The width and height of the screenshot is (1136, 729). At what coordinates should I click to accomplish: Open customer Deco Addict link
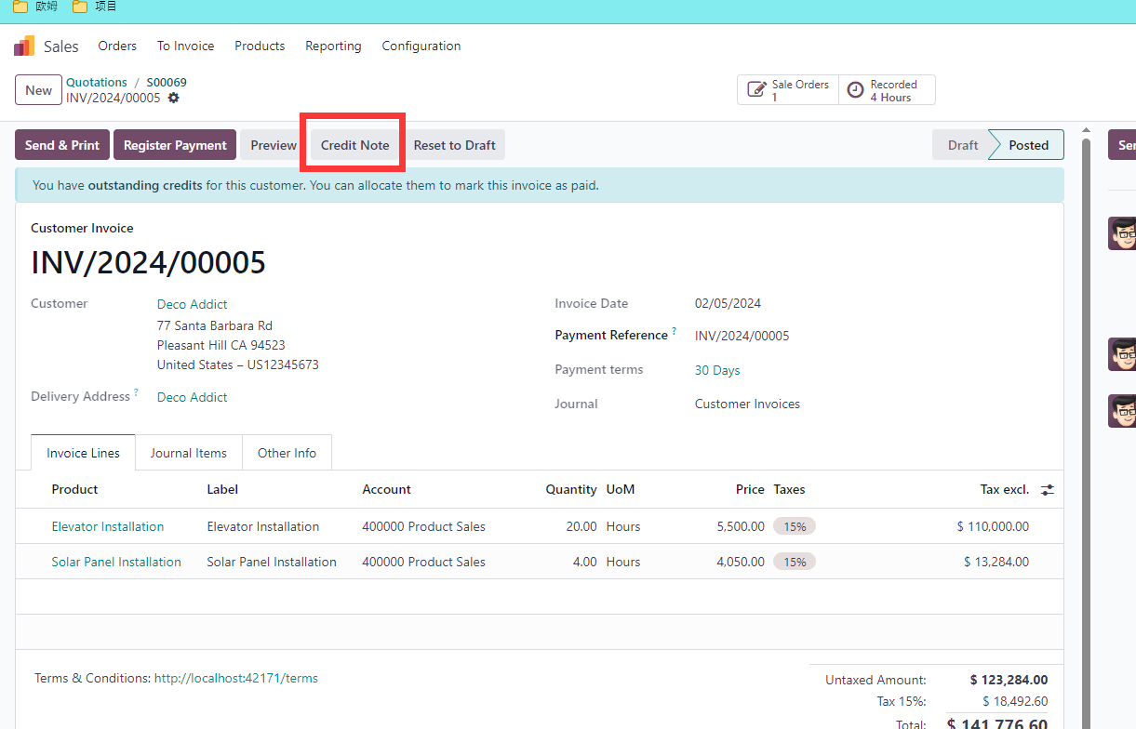click(x=192, y=304)
